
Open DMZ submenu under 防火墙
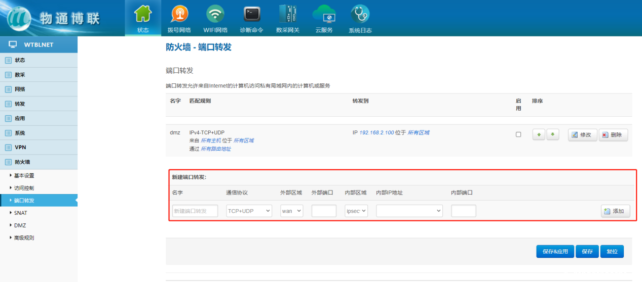click(x=20, y=225)
